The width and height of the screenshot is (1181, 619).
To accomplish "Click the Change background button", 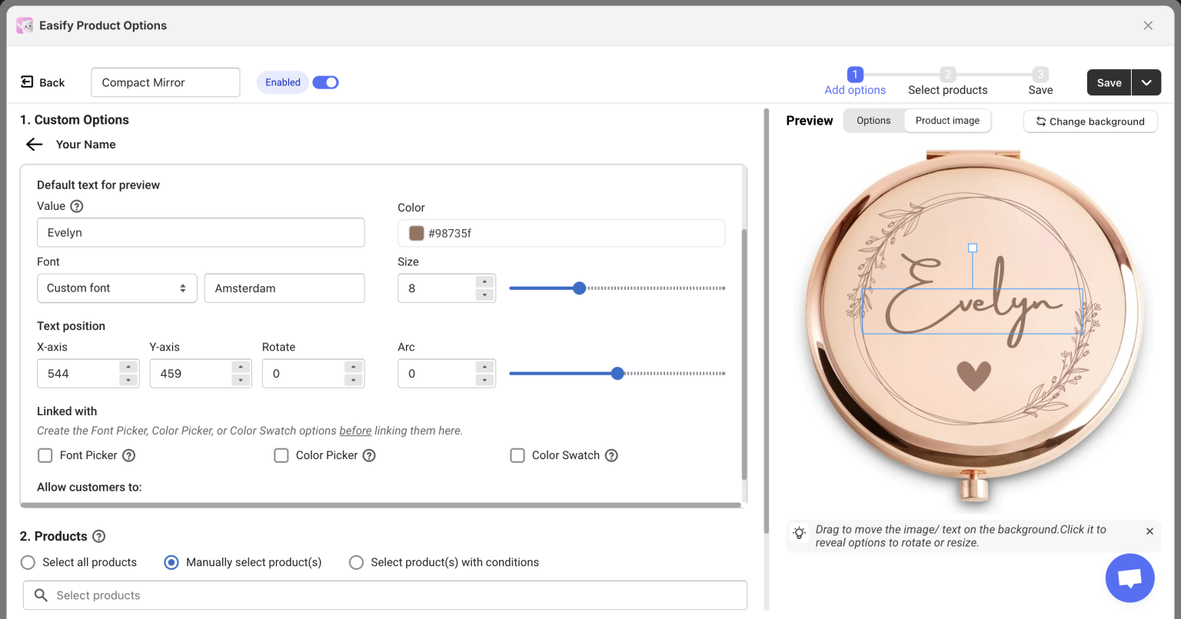I will 1090,121.
